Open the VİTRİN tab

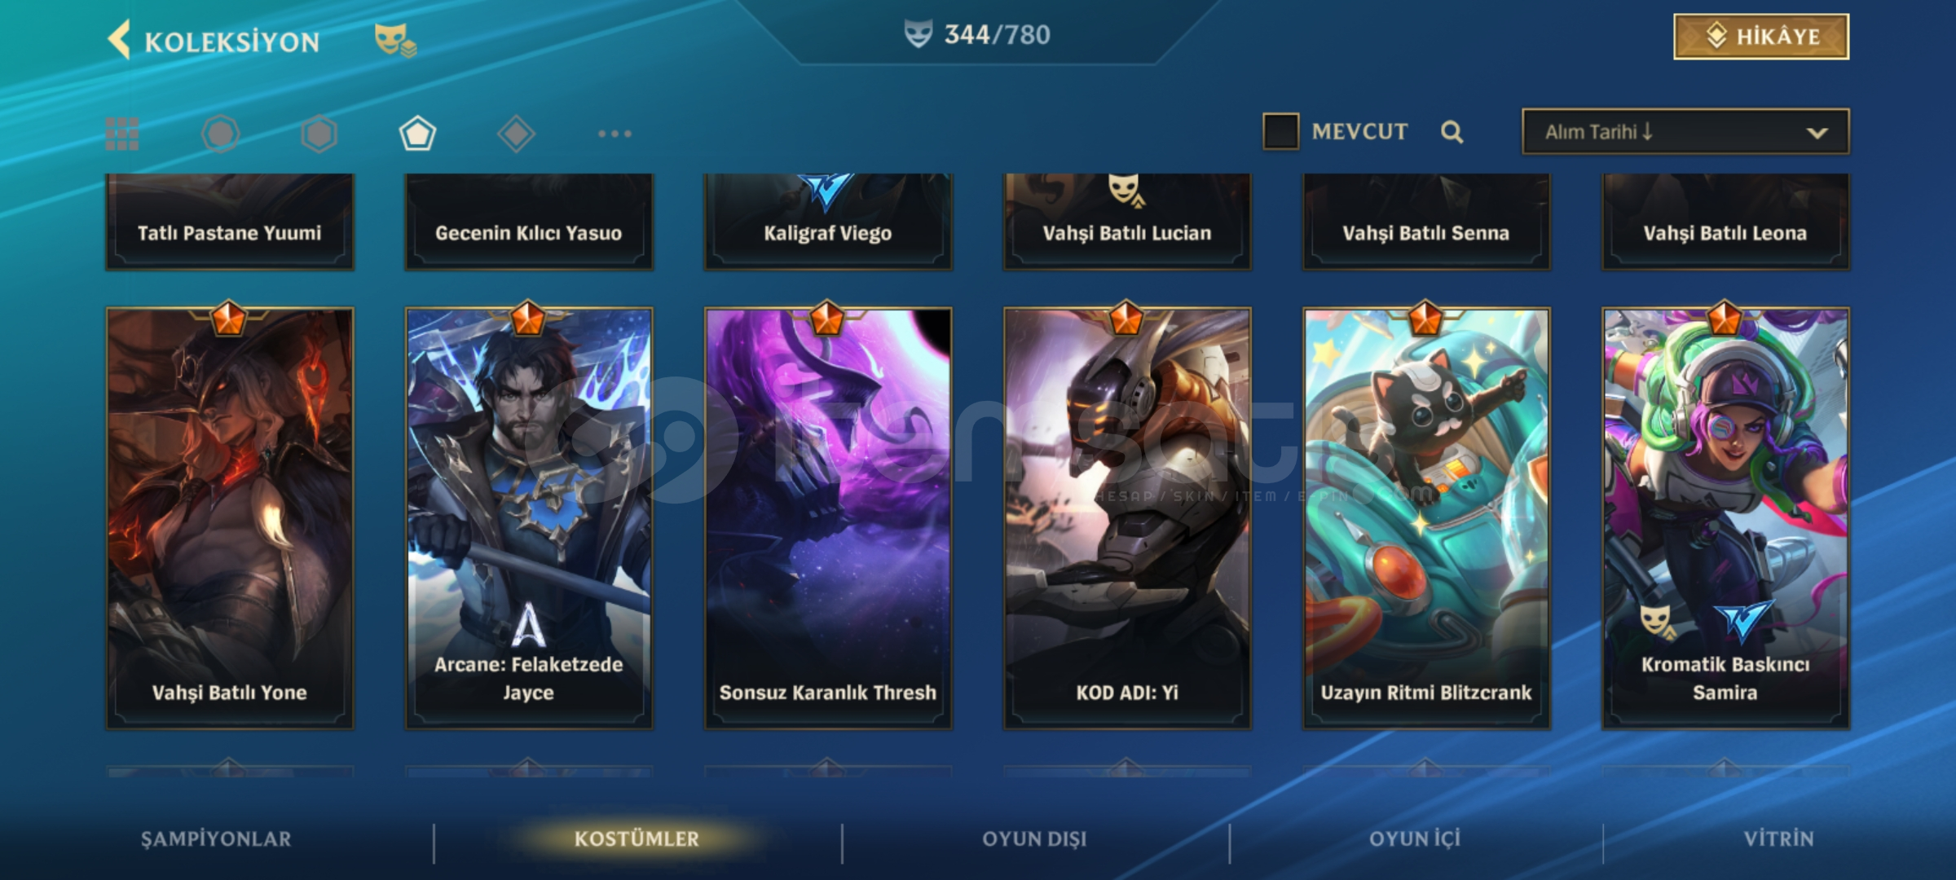click(1778, 838)
